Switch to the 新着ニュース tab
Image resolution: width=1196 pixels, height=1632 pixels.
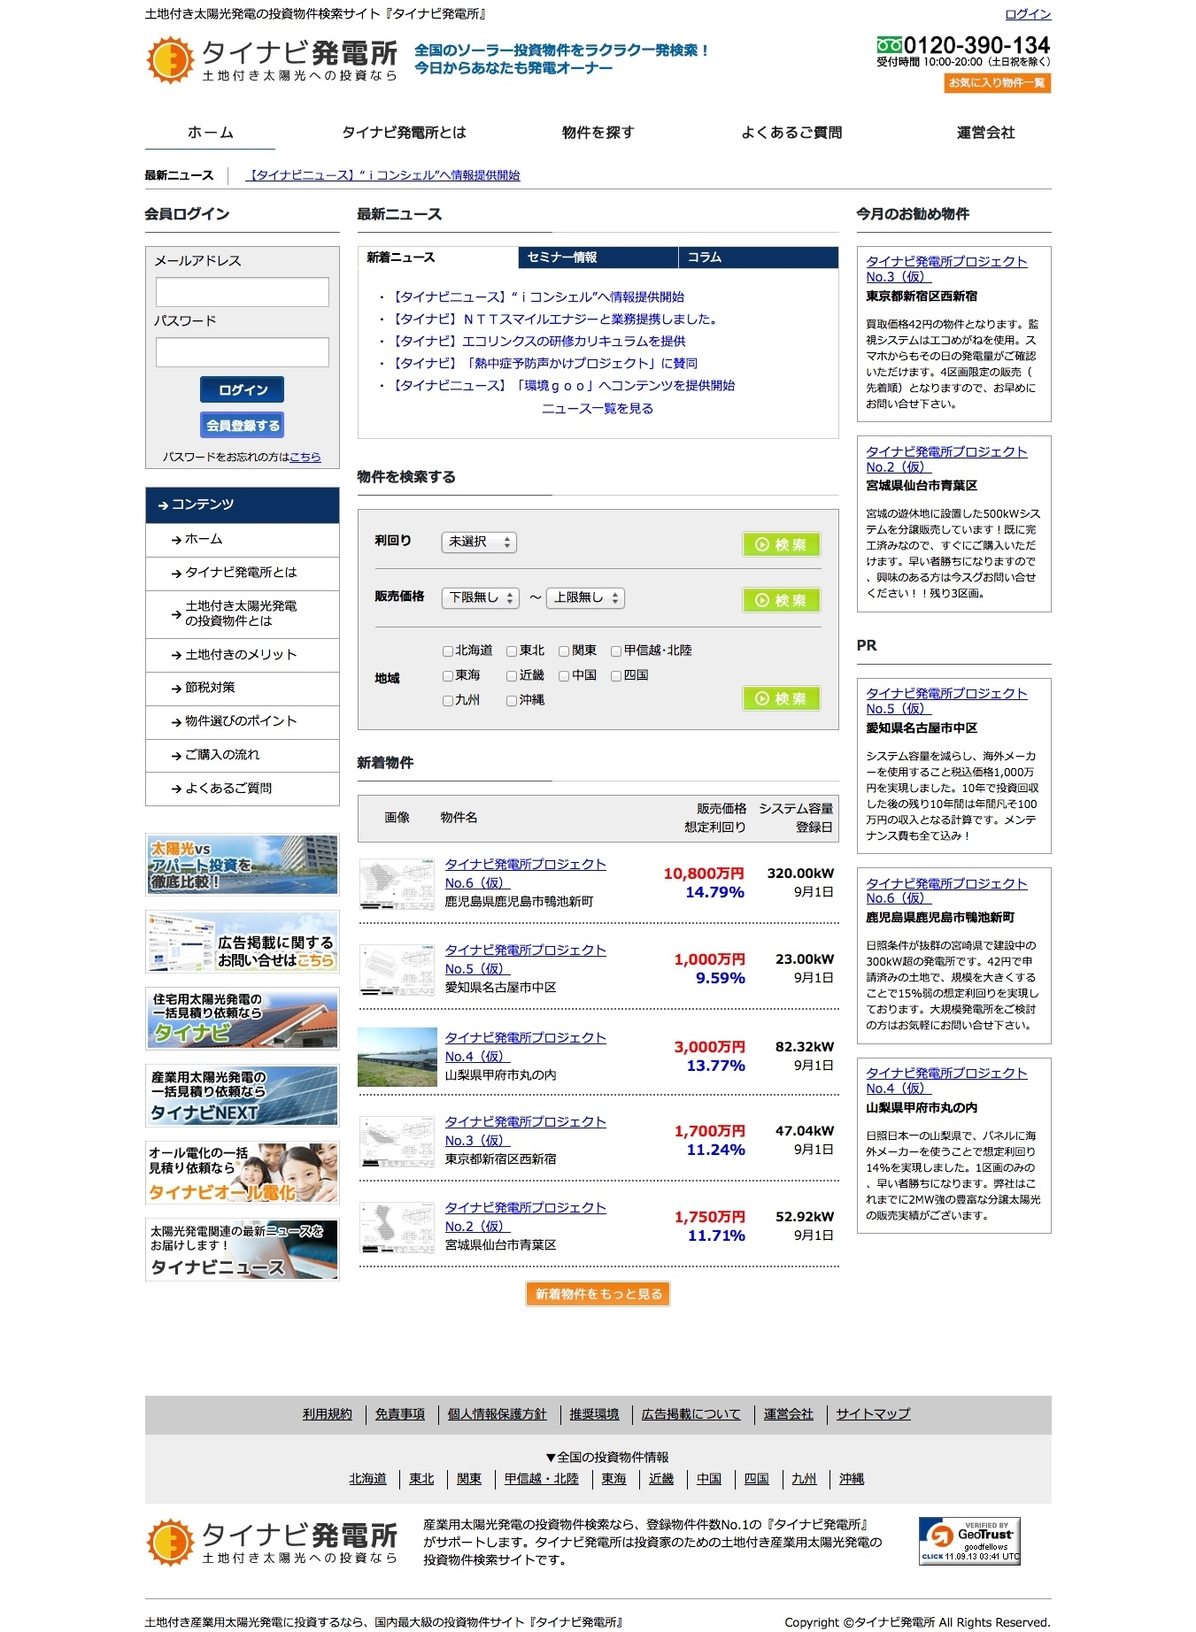[438, 258]
